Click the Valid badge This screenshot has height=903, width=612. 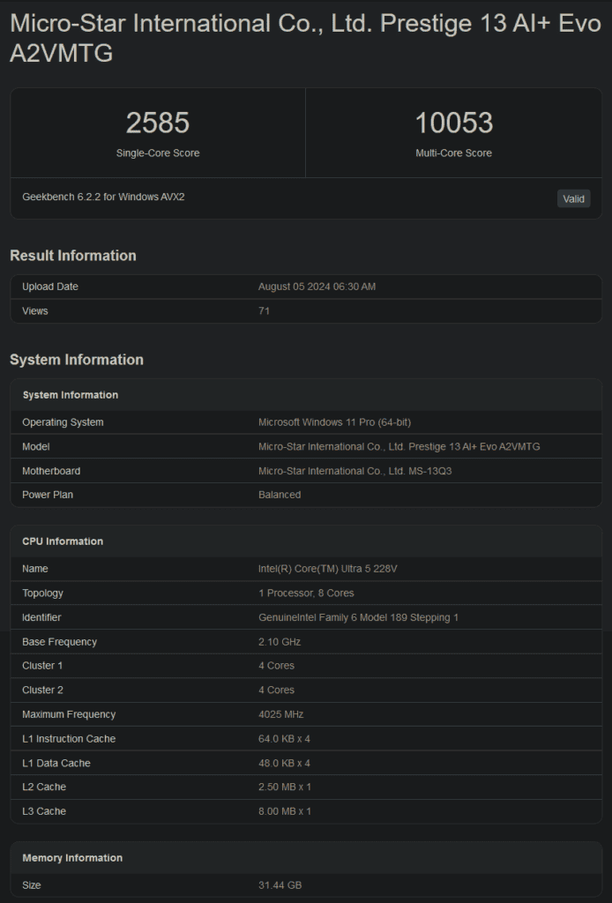click(573, 198)
